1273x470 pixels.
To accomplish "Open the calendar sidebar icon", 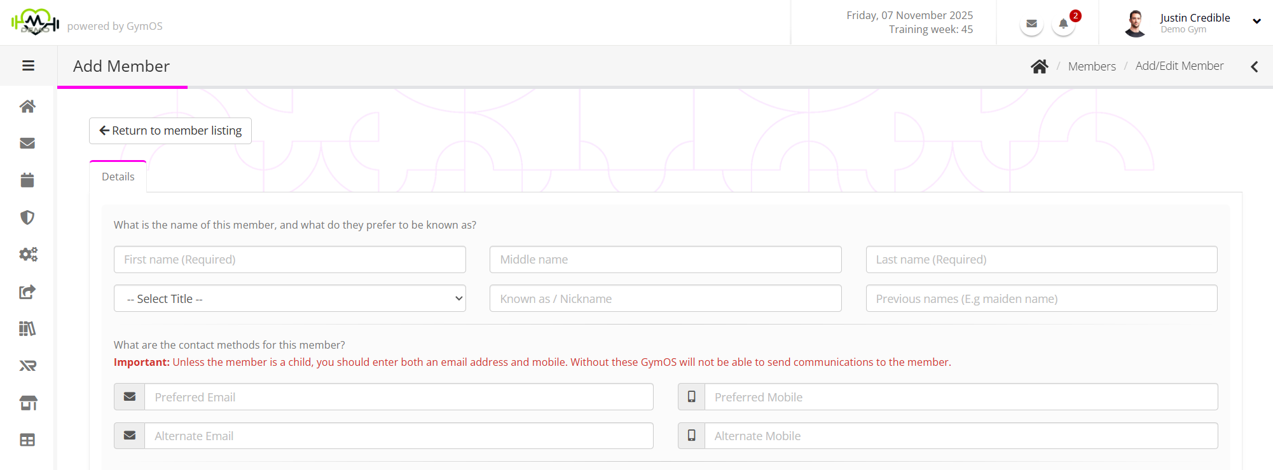I will (27, 180).
